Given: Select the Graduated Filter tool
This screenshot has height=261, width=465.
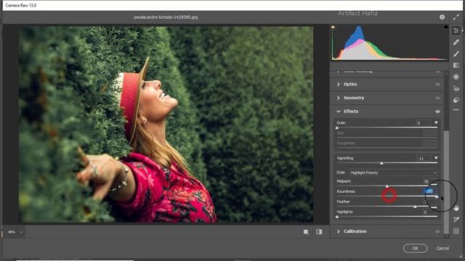Looking at the screenshot, I should (x=456, y=65).
